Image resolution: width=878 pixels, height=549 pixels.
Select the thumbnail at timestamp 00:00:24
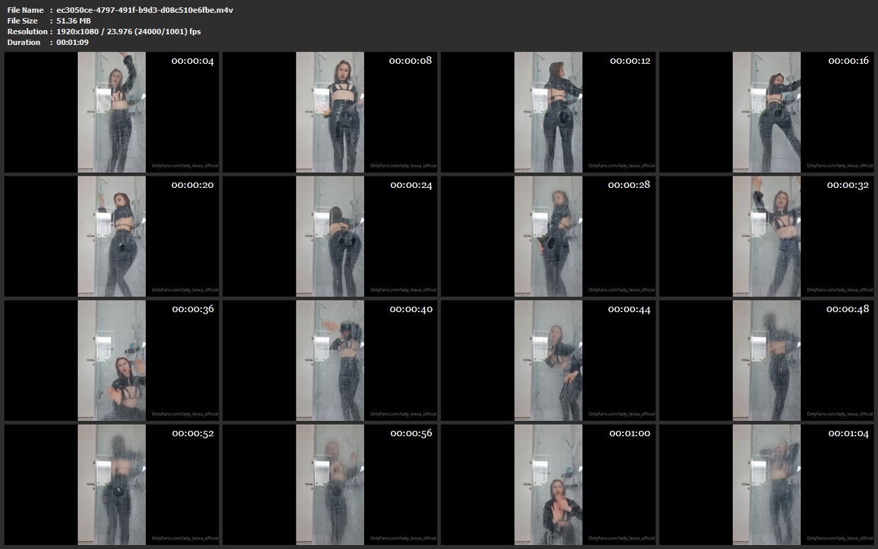330,236
